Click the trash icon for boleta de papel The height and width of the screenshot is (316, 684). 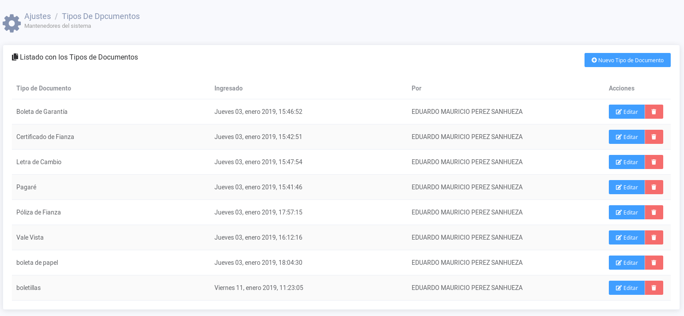tap(654, 263)
